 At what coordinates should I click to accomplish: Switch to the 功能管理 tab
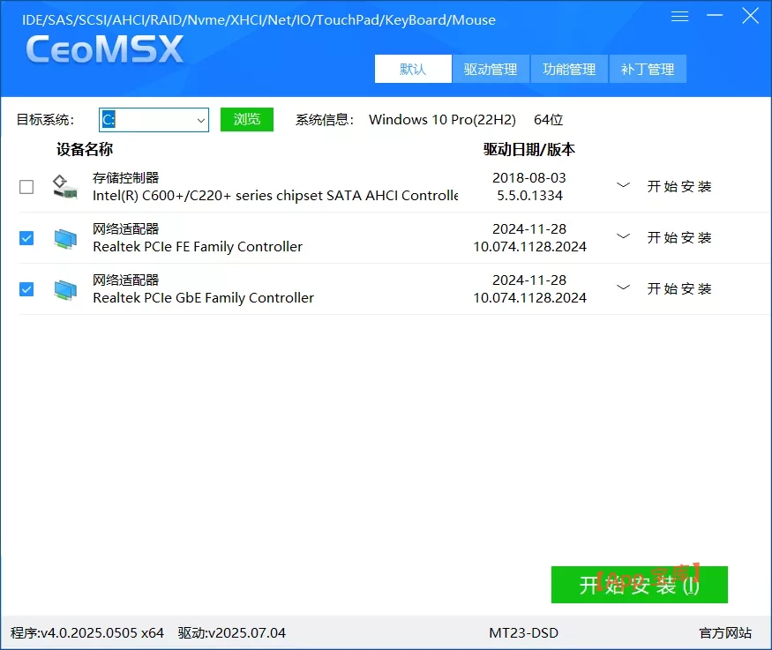pyautogui.click(x=569, y=69)
